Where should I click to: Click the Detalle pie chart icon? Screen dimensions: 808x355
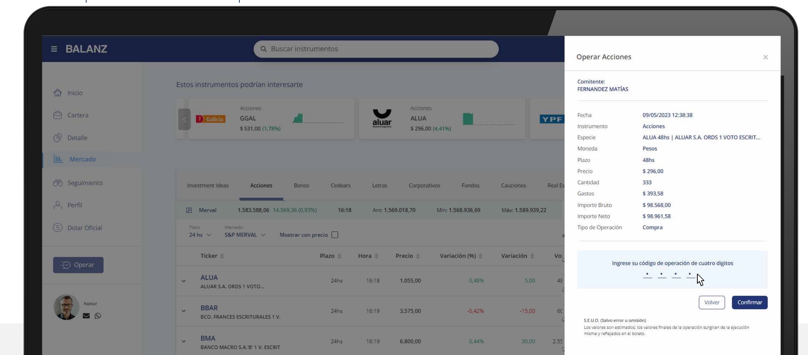pyautogui.click(x=58, y=138)
